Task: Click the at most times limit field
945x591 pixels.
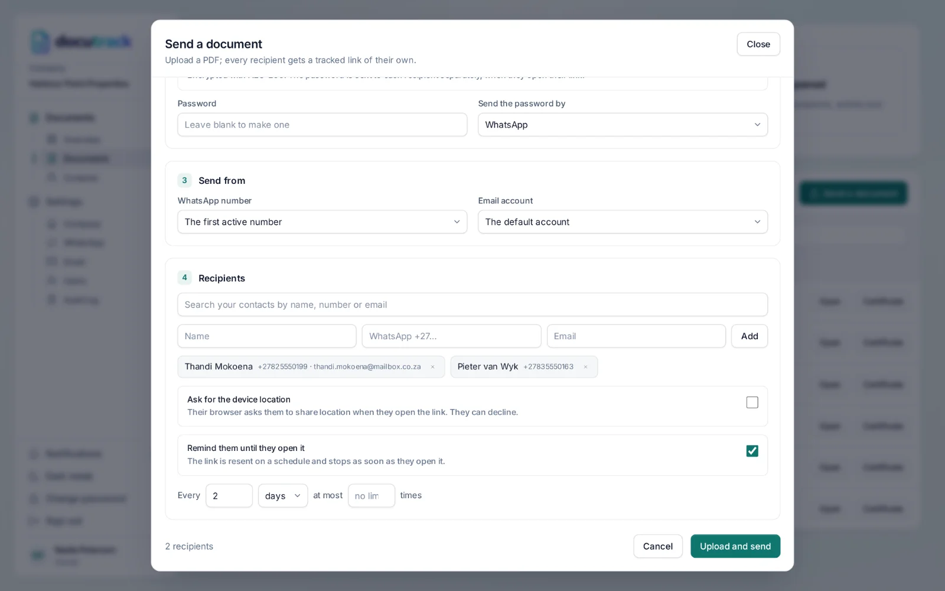Action: tap(372, 496)
